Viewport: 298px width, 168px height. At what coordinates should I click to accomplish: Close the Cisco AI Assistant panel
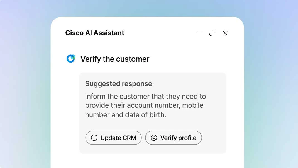pyautogui.click(x=225, y=33)
